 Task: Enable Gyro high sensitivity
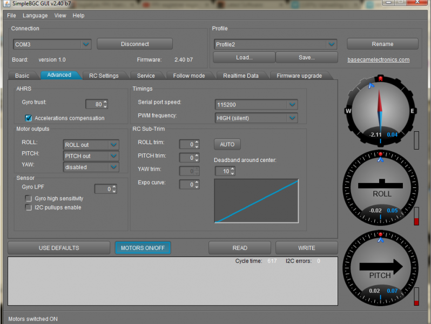[29, 199]
